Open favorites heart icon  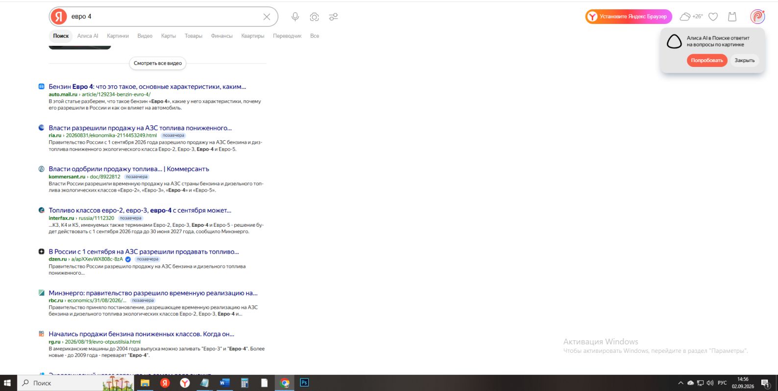pos(713,17)
